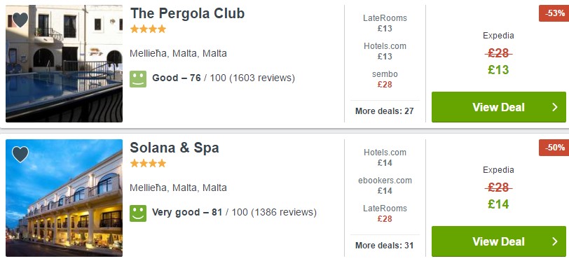
Task: Select LateRooms £13 deal for Pergola Club
Action: [385, 23]
